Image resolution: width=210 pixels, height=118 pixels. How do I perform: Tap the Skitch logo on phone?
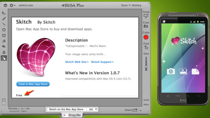(x=184, y=41)
